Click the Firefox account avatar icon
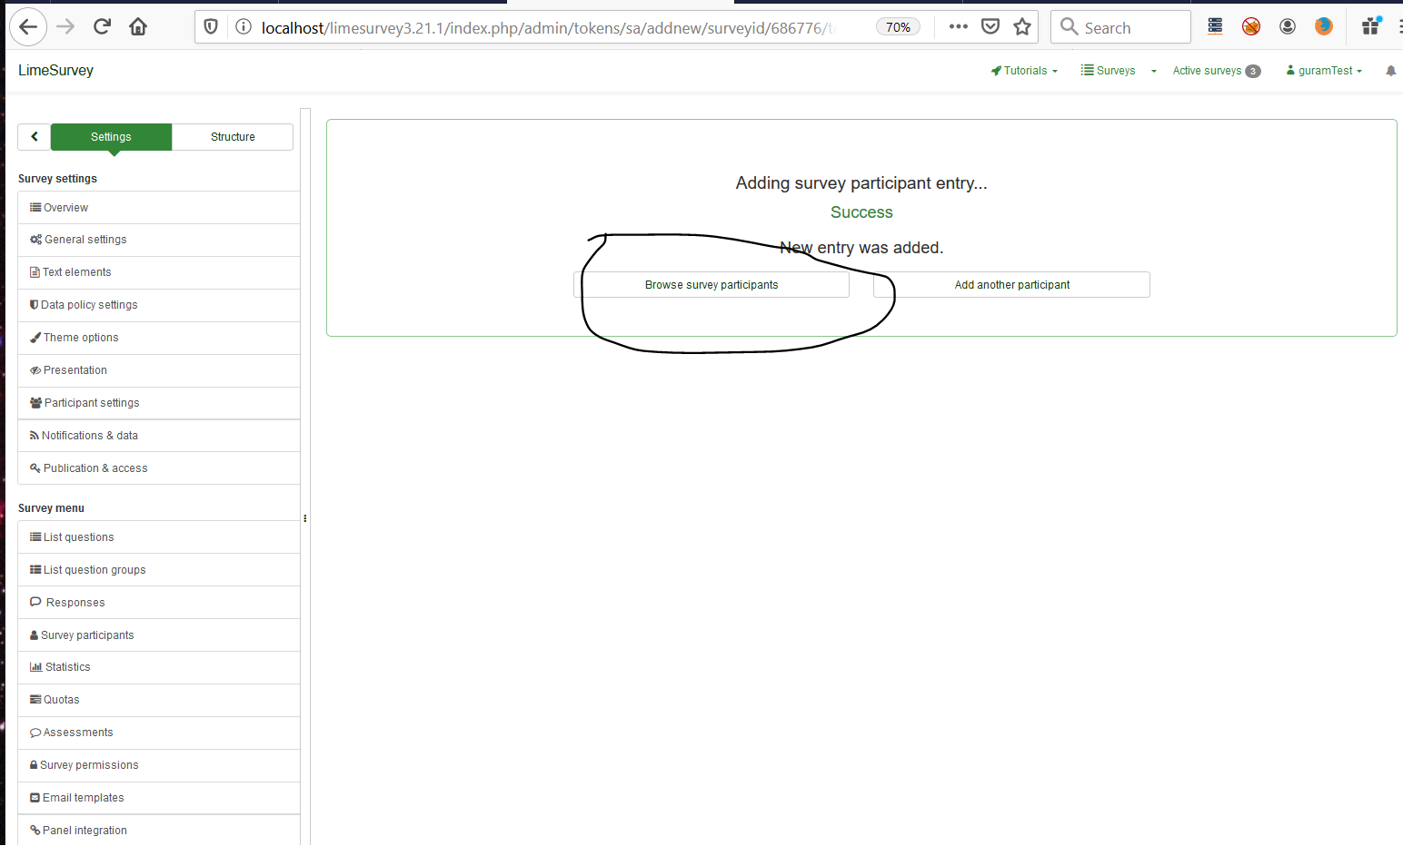 (1287, 27)
